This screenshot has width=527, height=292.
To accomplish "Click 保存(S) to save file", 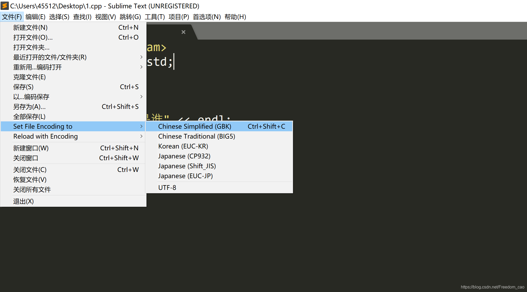I will click(x=23, y=87).
